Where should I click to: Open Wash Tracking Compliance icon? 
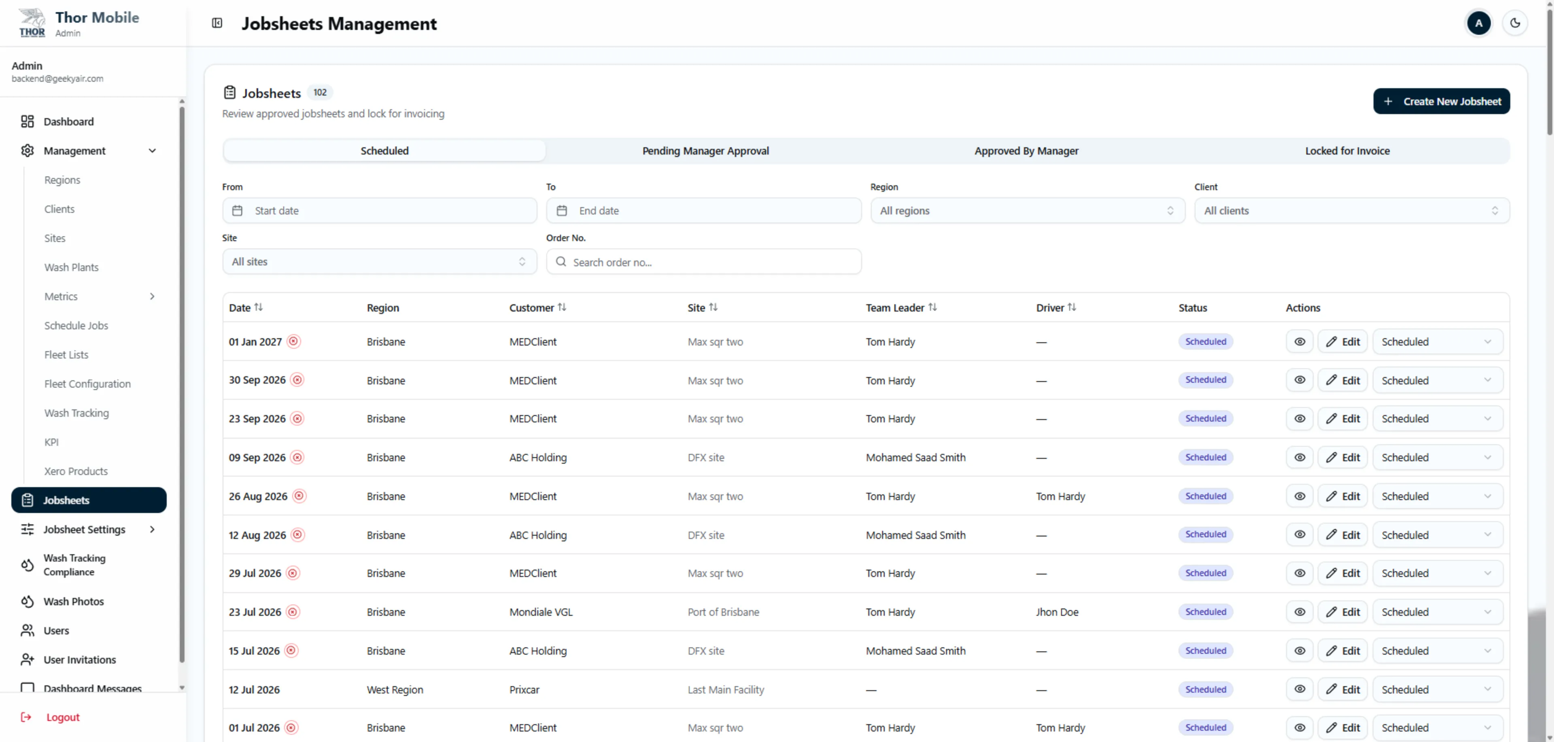pos(27,565)
